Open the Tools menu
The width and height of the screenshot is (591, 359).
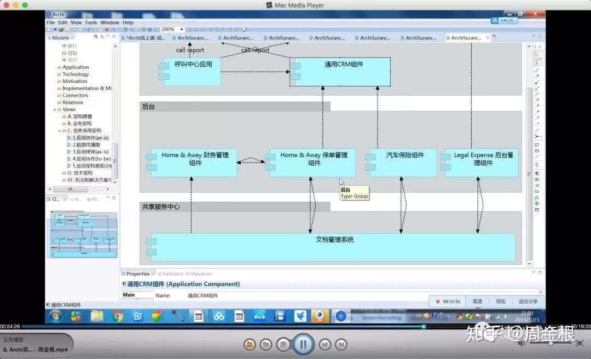tap(91, 22)
